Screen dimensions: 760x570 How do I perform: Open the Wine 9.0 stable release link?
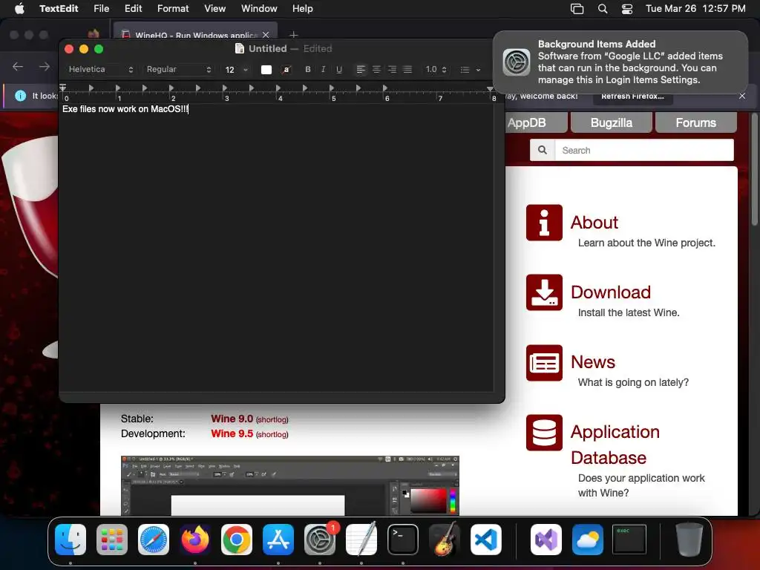pos(232,419)
